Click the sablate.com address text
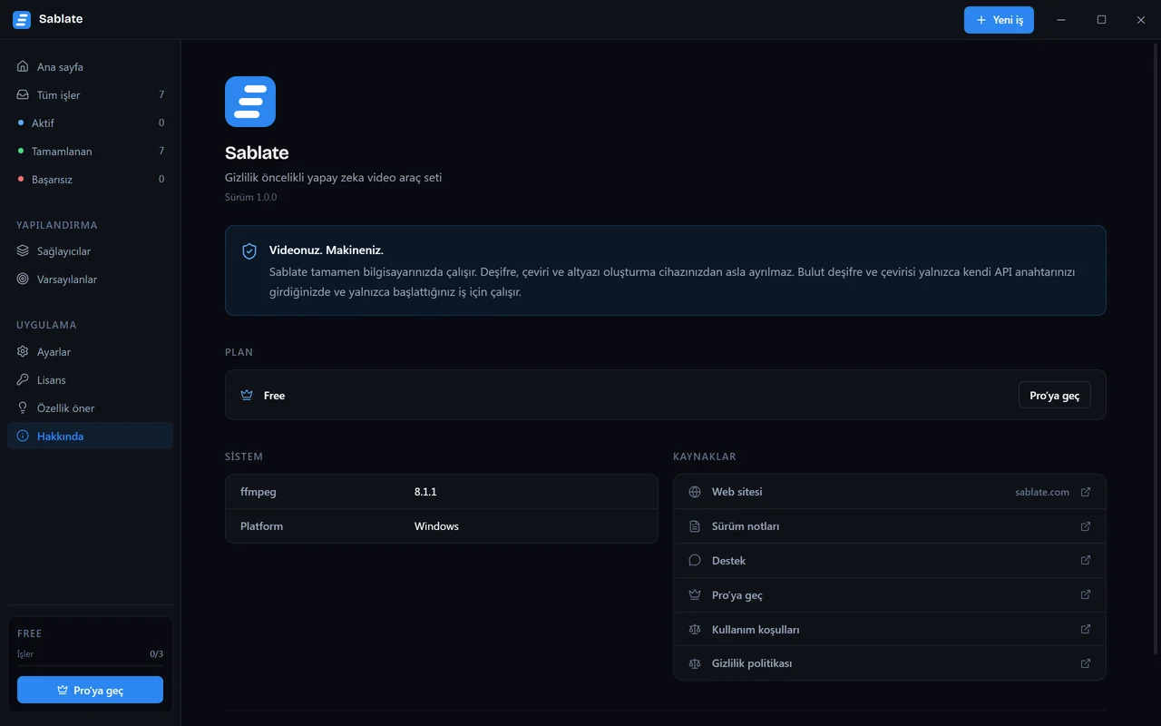The width and height of the screenshot is (1161, 726). point(1042,492)
